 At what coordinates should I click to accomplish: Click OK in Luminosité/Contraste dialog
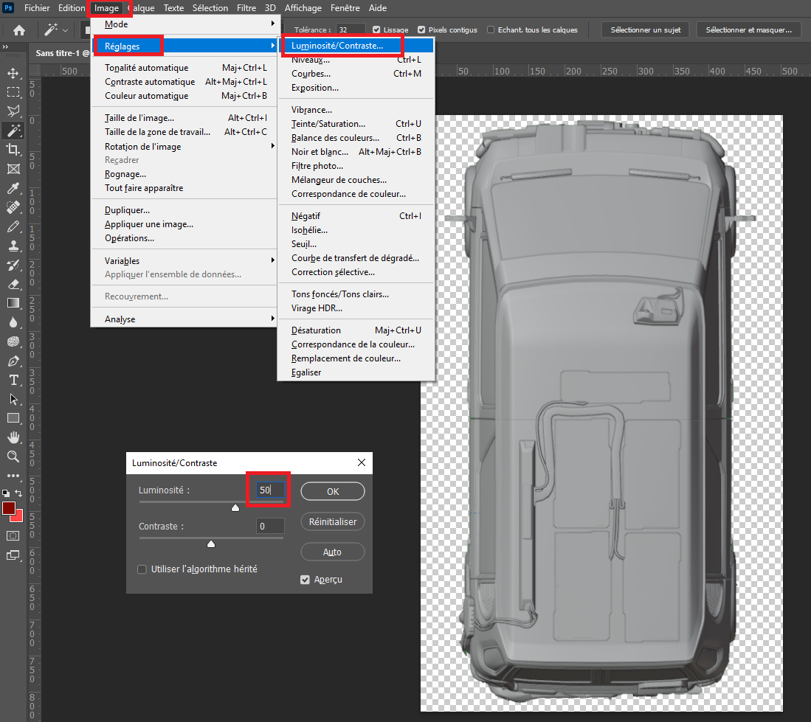click(x=332, y=491)
